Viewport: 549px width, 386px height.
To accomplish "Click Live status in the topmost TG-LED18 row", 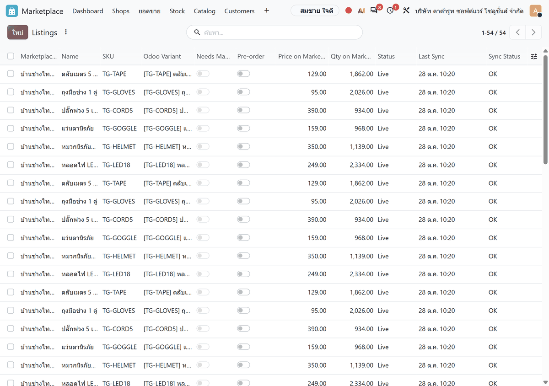I will tap(383, 165).
